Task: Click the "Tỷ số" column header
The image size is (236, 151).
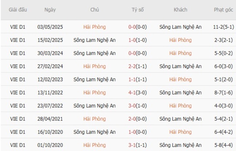Action: click(x=138, y=10)
